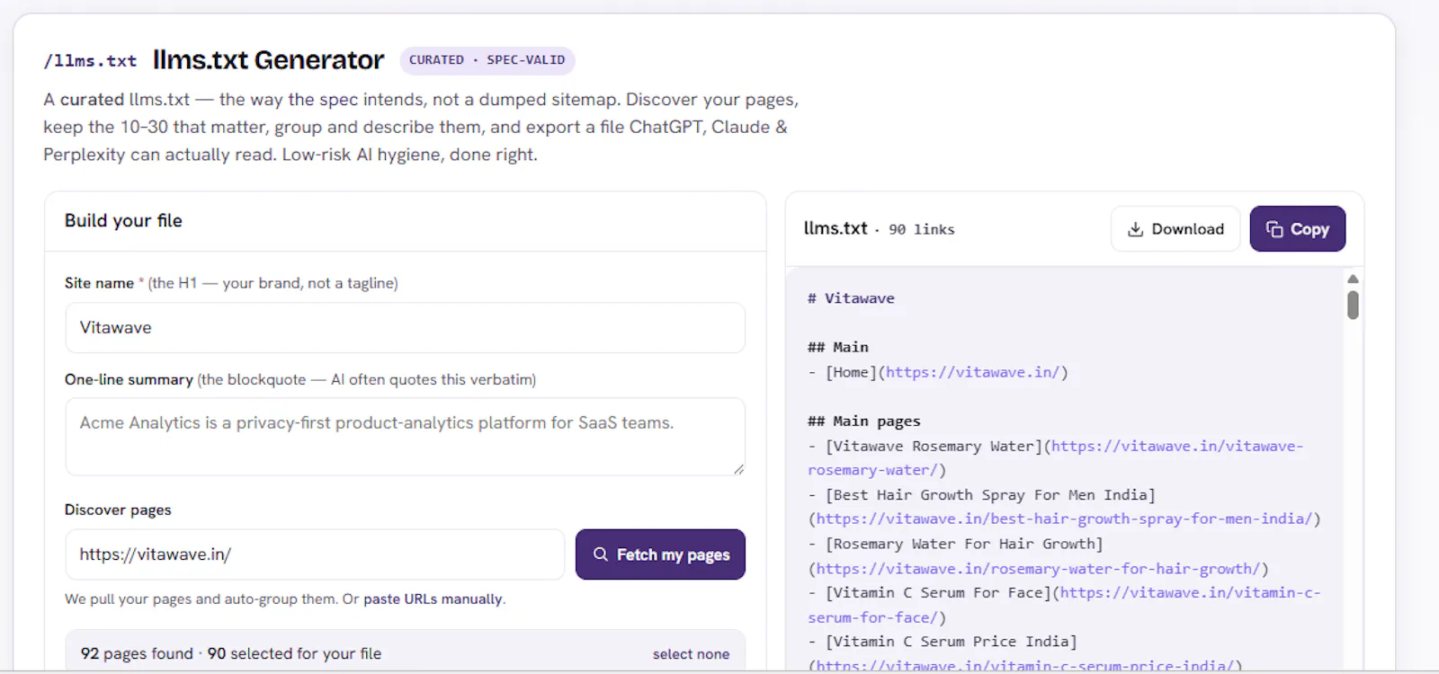Click the resize handle of the summary box
This screenshot has width=1439, height=674.
738,469
